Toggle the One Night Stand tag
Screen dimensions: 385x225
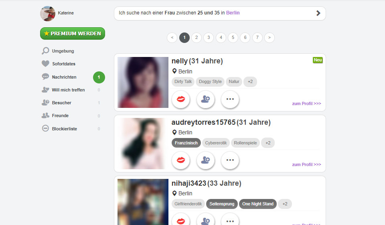point(258,204)
